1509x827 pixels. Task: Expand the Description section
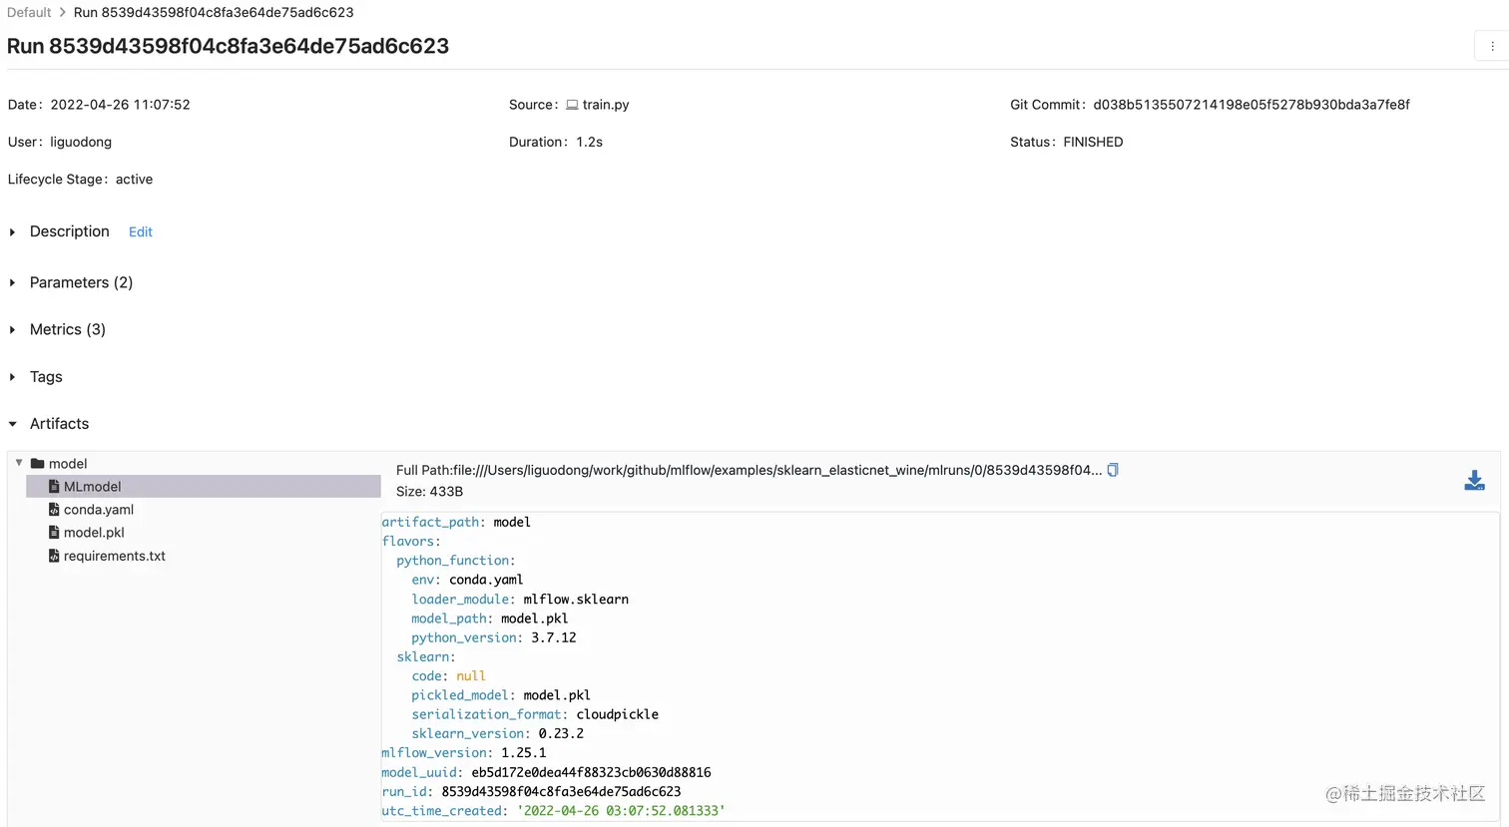(x=13, y=232)
